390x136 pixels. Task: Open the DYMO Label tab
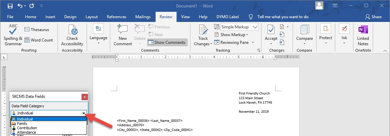227,17
